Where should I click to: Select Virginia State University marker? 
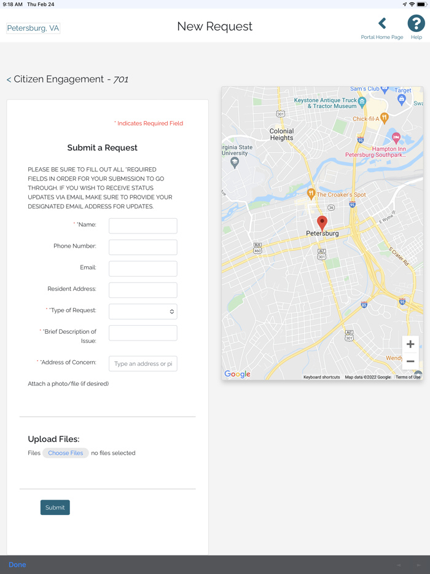[235, 162]
